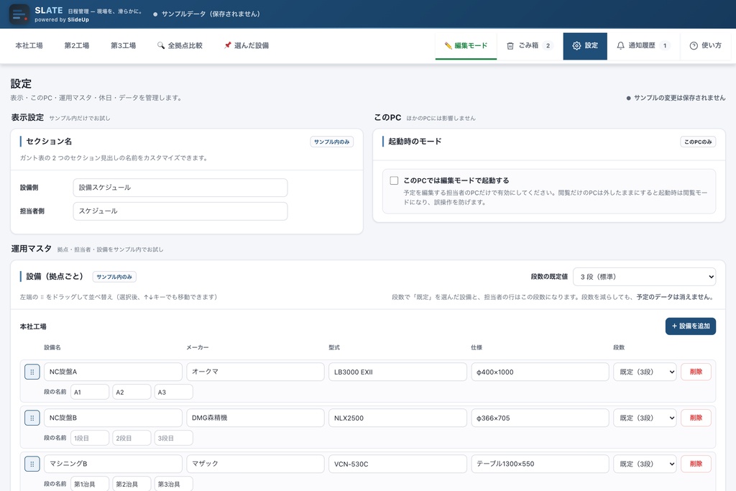Delete the マシニングB equipment row
The width and height of the screenshot is (736, 491).
[696, 464]
